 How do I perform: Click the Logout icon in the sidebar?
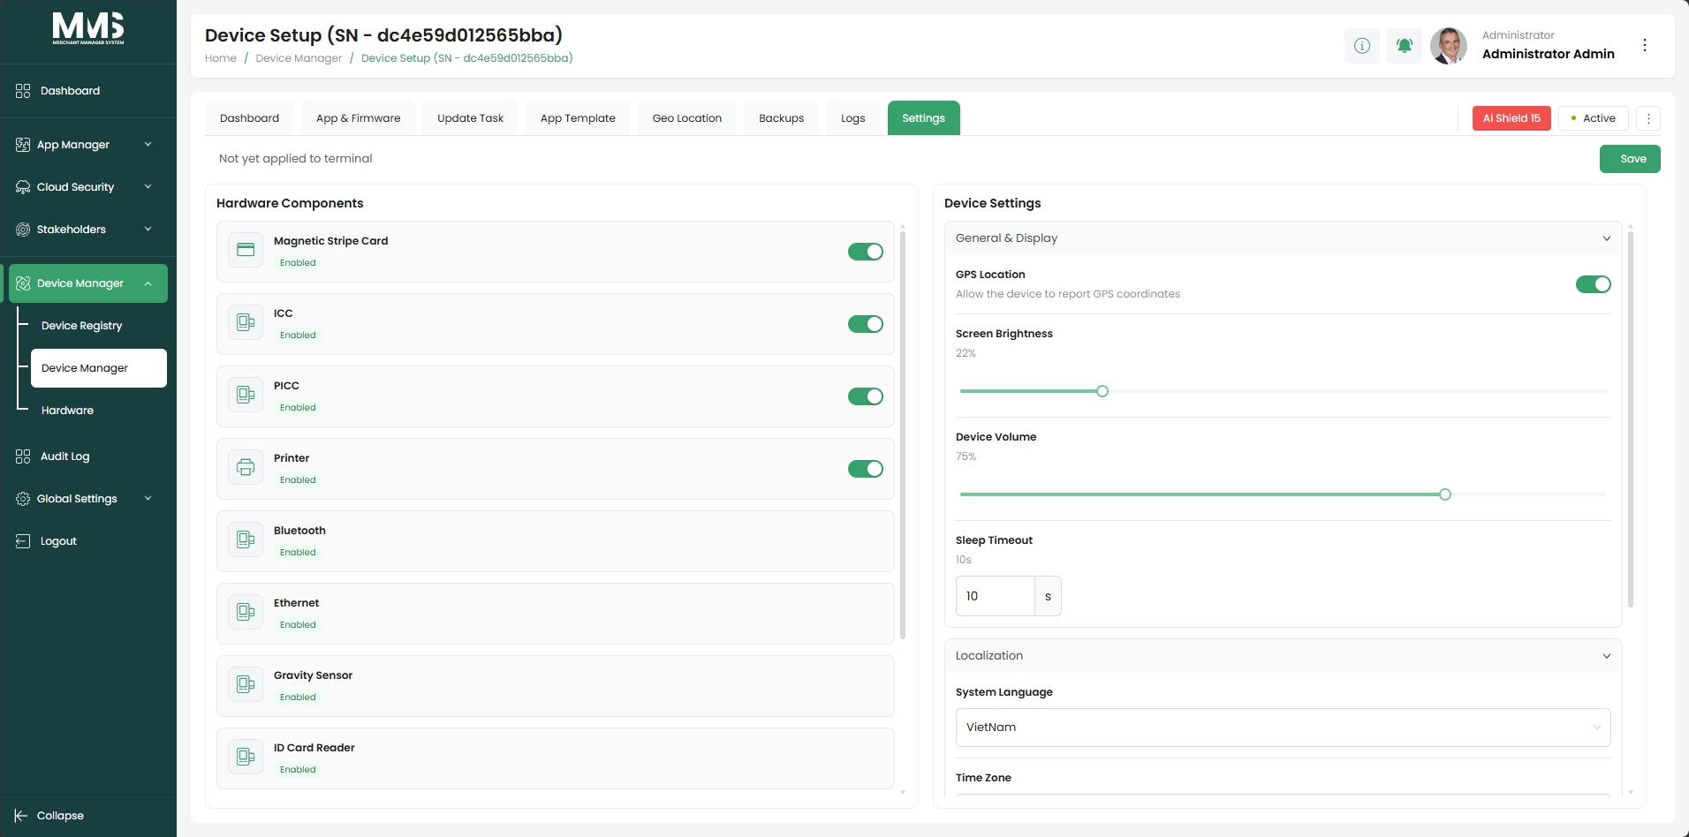pyautogui.click(x=23, y=541)
